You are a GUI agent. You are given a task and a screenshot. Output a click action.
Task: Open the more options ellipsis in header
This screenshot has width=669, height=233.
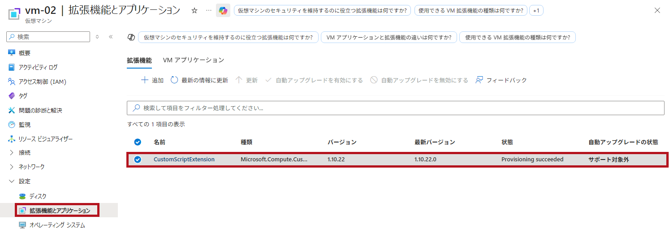click(x=208, y=10)
